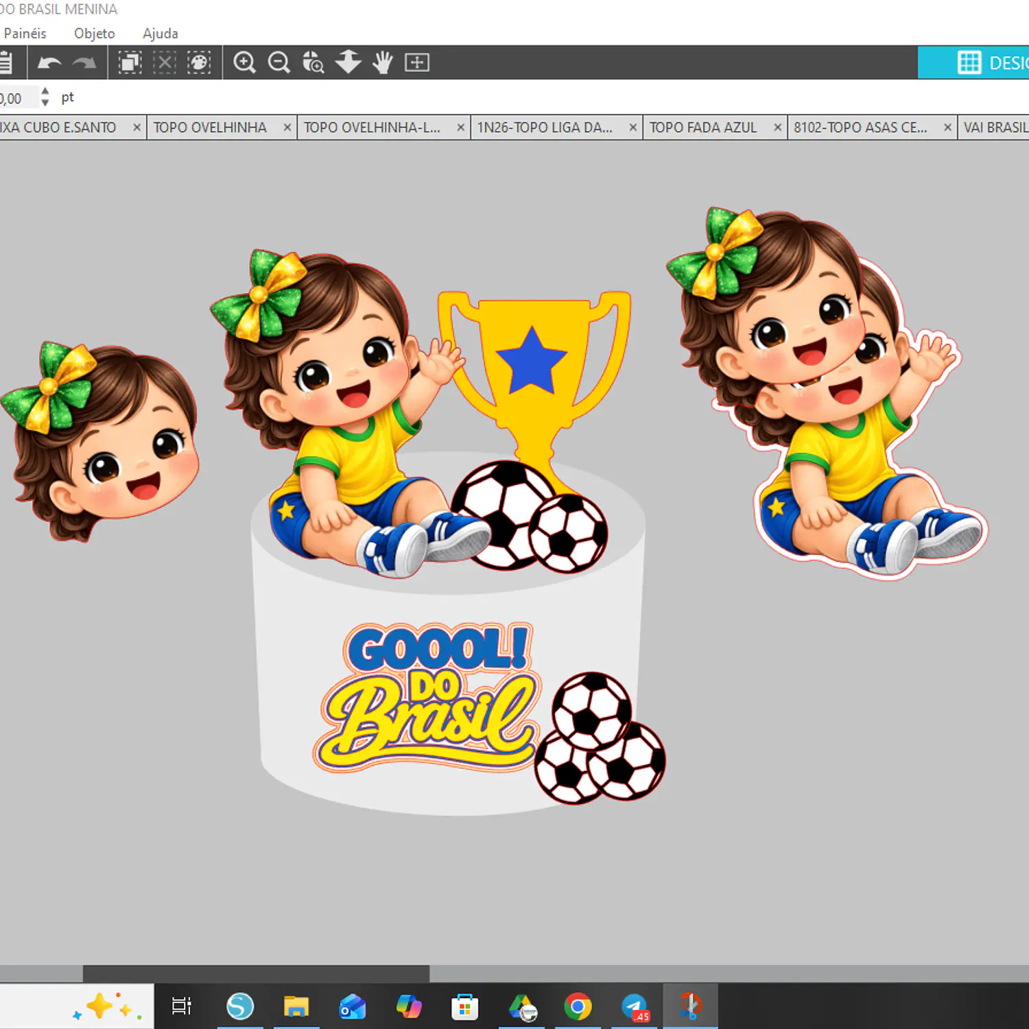Open File Explorer from the taskbar
Image resolution: width=1029 pixels, height=1029 pixels.
pyautogui.click(x=296, y=1006)
